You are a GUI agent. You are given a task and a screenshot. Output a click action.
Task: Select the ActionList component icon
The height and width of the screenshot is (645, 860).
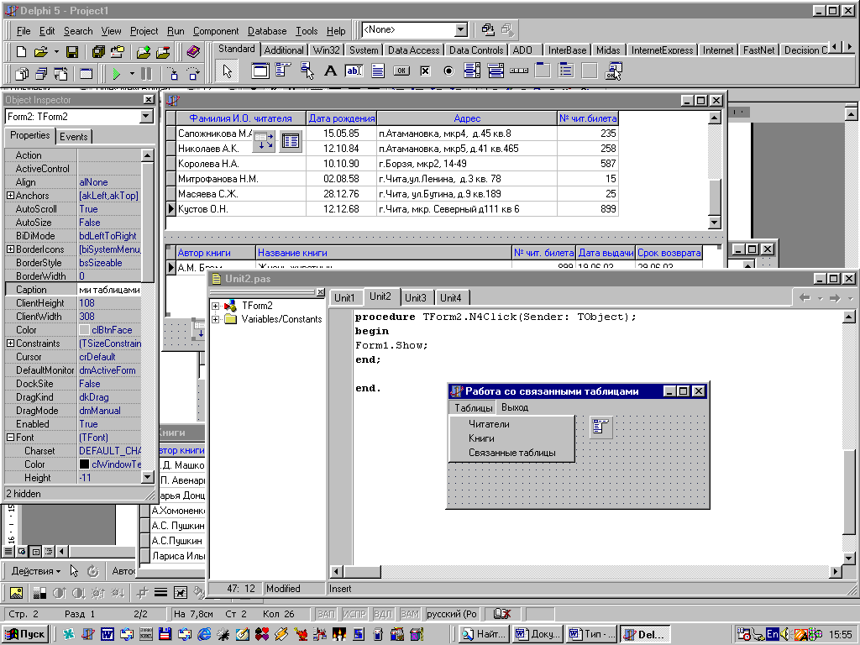click(613, 71)
